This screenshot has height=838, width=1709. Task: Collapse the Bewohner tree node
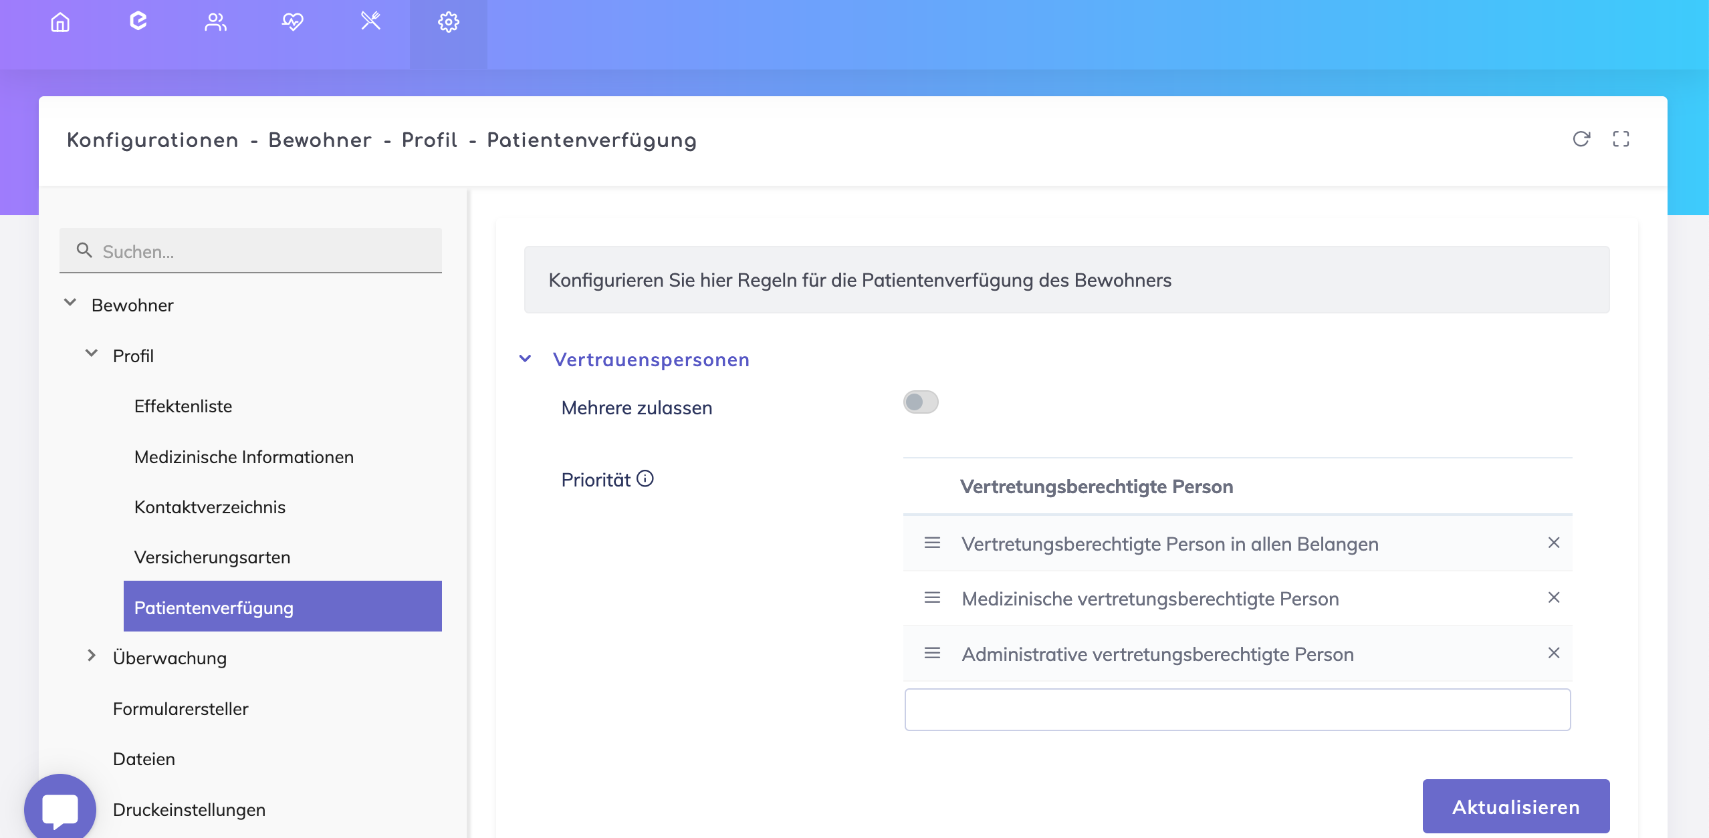(70, 303)
